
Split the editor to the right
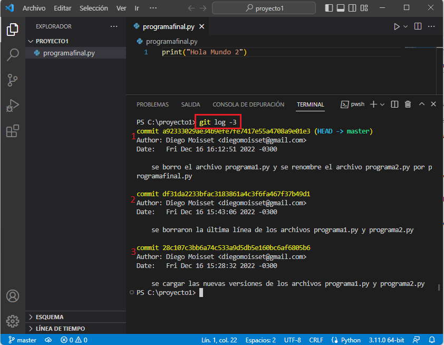point(418,26)
